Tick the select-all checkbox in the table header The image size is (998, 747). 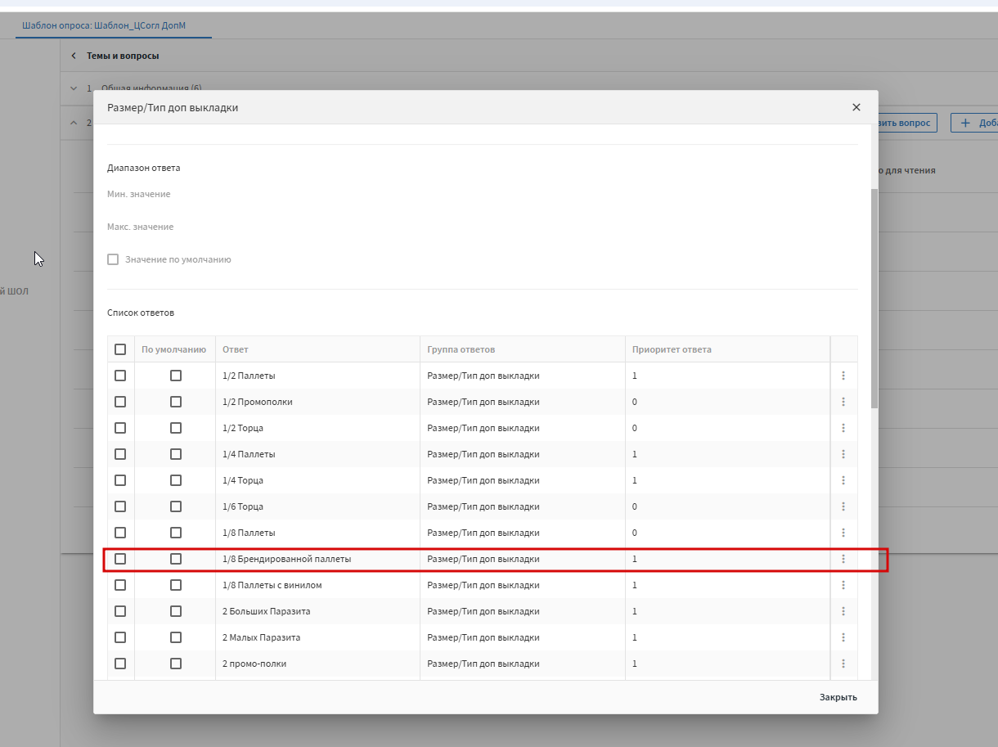point(120,349)
